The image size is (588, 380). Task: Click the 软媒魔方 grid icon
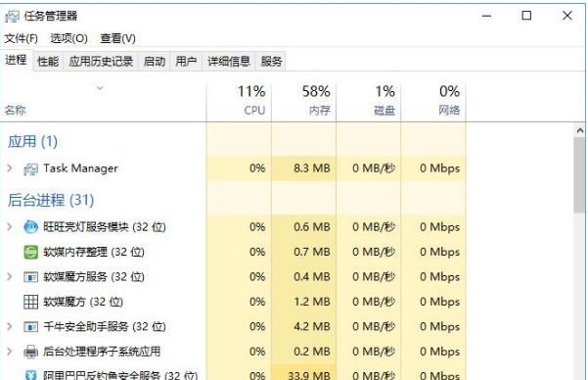30,302
